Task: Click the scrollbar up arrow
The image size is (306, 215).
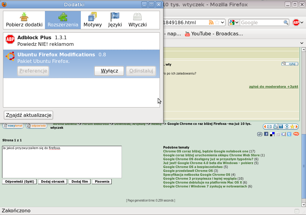Action: click(x=304, y=50)
